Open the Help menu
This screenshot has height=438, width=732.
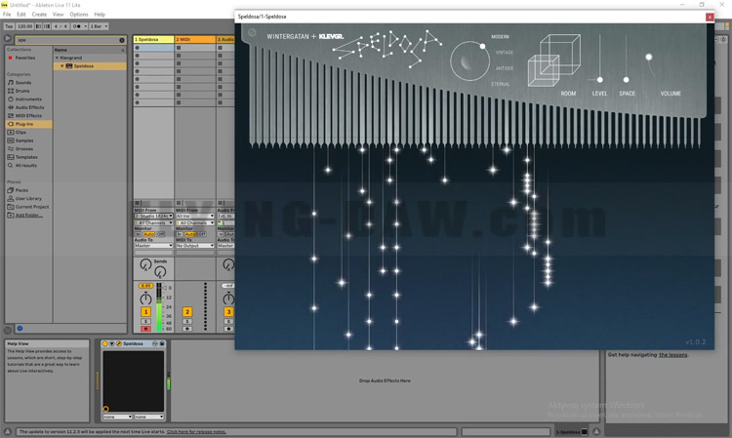pos(100,15)
